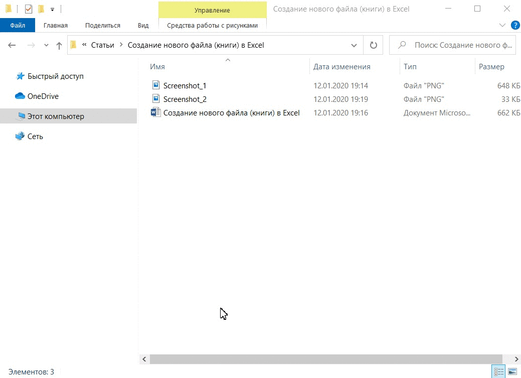Expand the ribbon with the chevron
Screen dimensions: 521x378
[502, 25]
